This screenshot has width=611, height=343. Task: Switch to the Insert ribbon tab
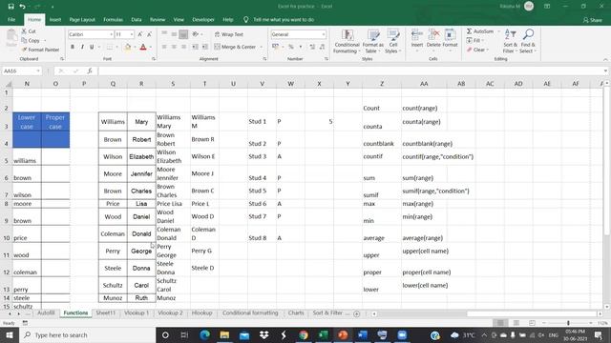(x=55, y=19)
